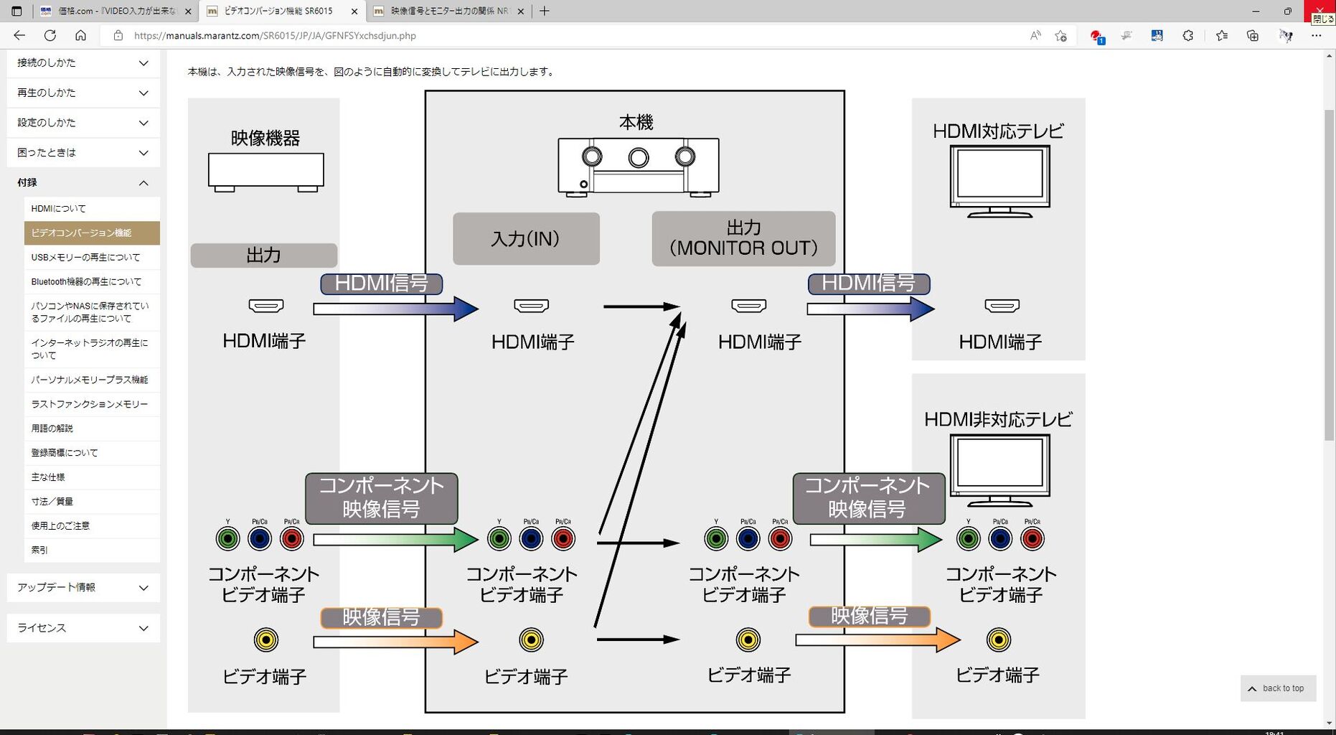Screen dimensions: 1336x735
Task: Expand the 再生のしかた section
Action: click(x=83, y=93)
